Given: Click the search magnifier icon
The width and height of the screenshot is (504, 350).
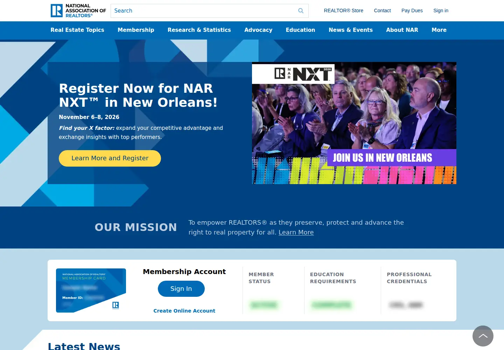Looking at the screenshot, I should pyautogui.click(x=301, y=11).
